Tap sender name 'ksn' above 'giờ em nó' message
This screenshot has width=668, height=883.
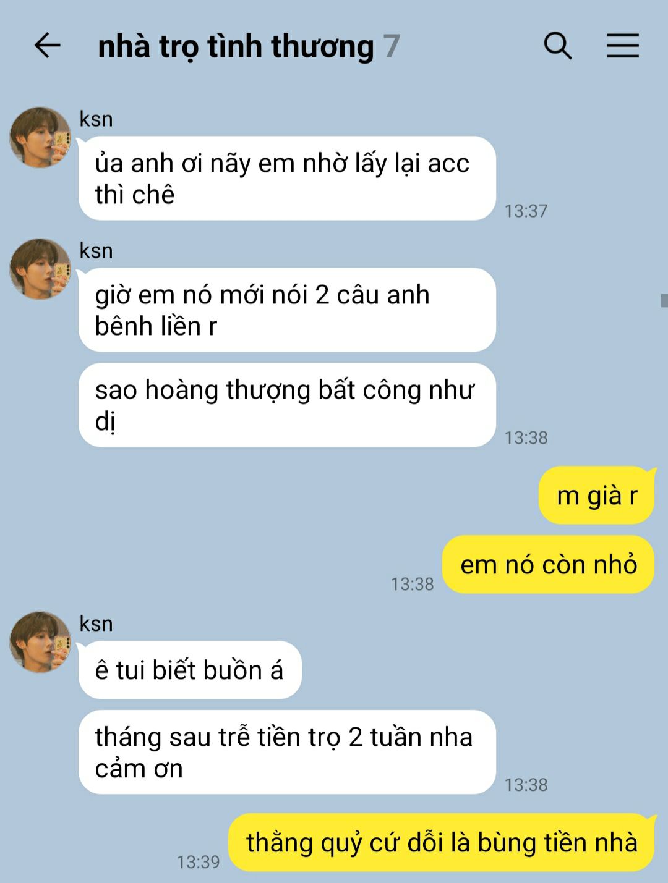pyautogui.click(x=96, y=250)
